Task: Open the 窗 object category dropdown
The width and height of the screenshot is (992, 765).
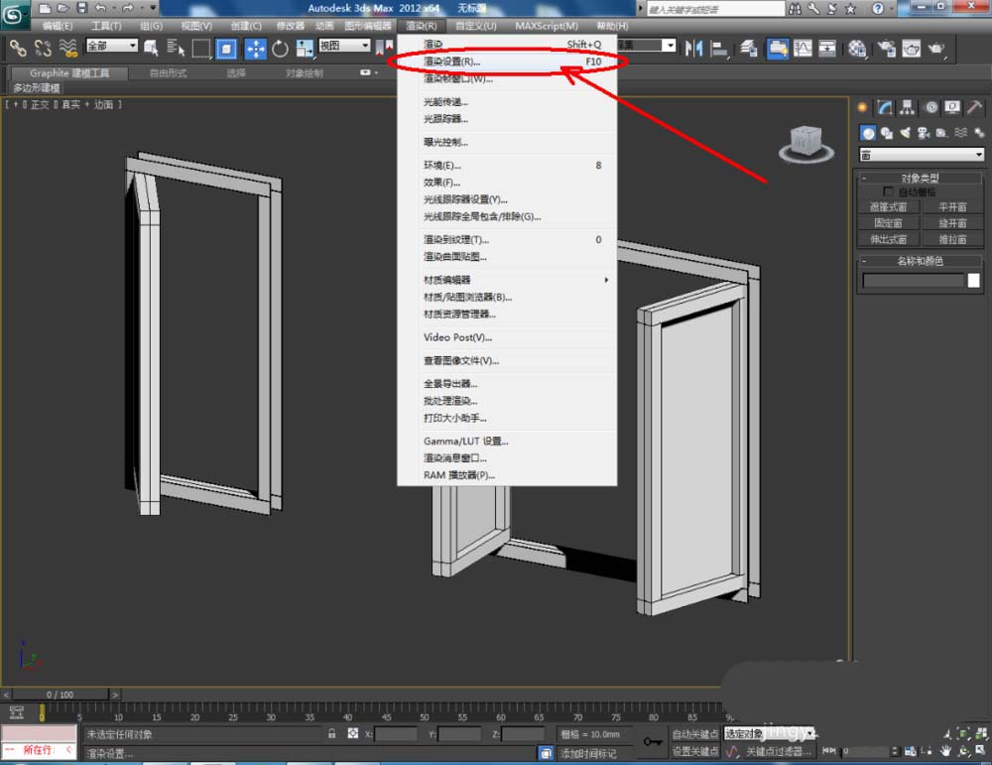Action: 922,155
